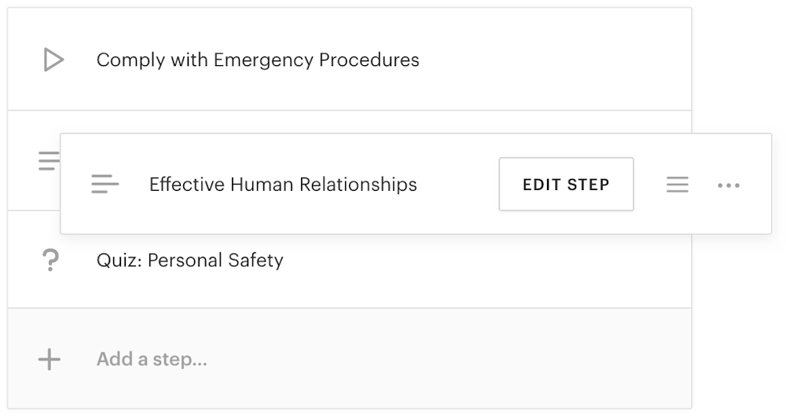786x417 pixels.
Task: Click the drag handle icon beside EDIT STEP
Action: [x=677, y=185]
